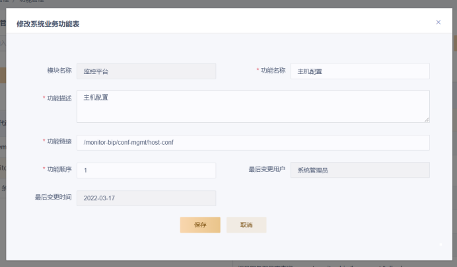The image size is (457, 267).
Task: Close the 修改系统业务功能表 dialog with X
Action: (439, 22)
